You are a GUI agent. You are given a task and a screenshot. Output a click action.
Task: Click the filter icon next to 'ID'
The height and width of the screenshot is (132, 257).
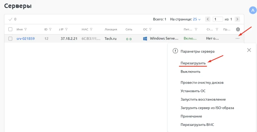tap(50, 30)
